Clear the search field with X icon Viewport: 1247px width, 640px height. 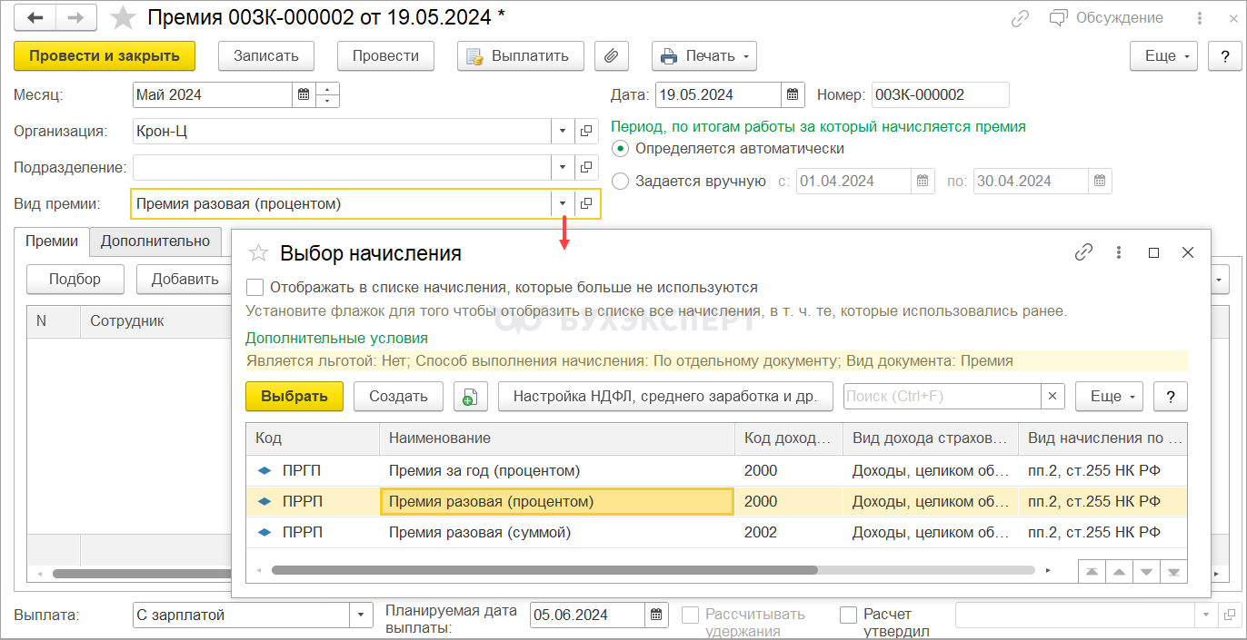[x=1052, y=396]
